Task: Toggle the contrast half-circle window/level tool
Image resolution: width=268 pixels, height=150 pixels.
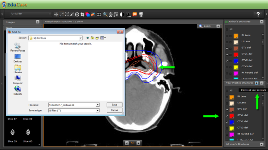Action: [122, 15]
